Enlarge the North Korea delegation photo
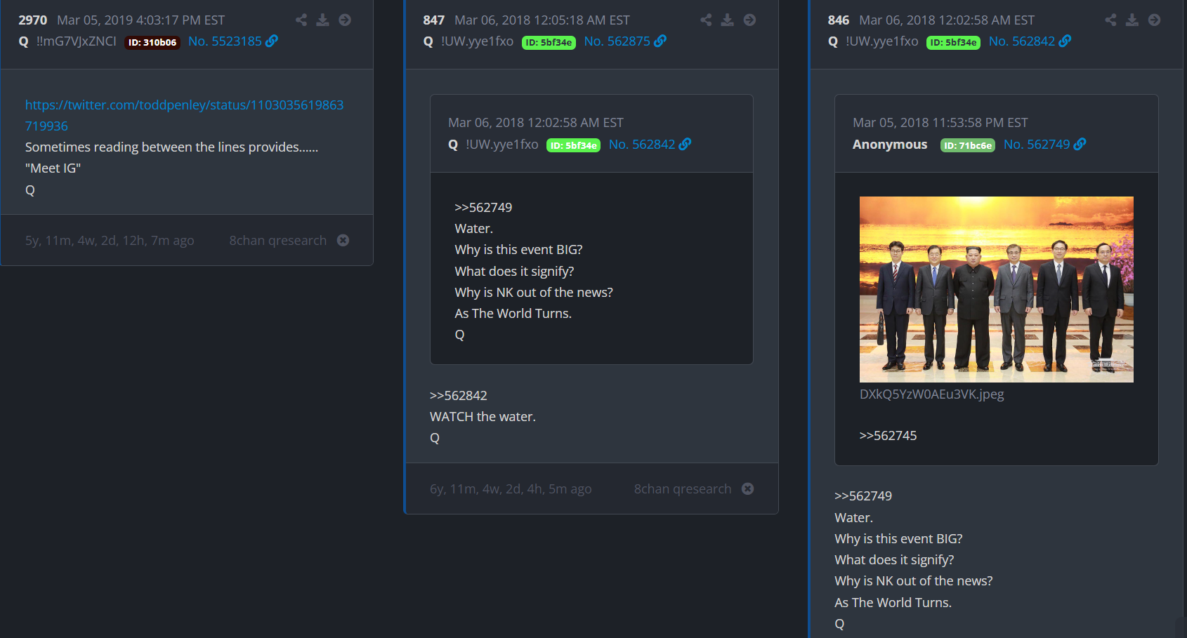Viewport: 1187px width, 638px height. pyautogui.click(x=997, y=289)
